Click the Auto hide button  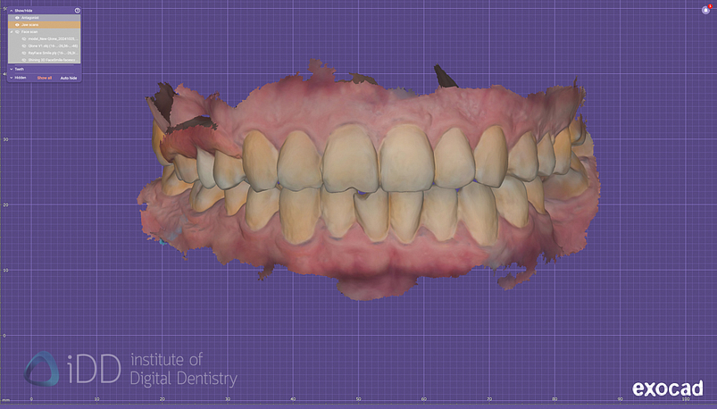69,78
